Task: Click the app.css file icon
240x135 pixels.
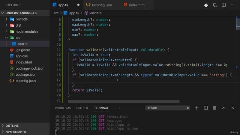Action: click(x=12, y=56)
